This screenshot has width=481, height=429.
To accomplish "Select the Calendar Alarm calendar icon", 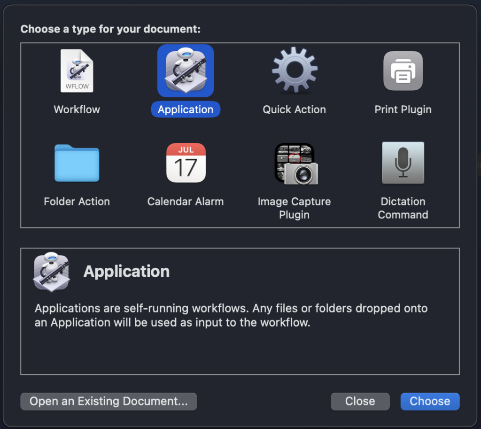I will coord(186,163).
